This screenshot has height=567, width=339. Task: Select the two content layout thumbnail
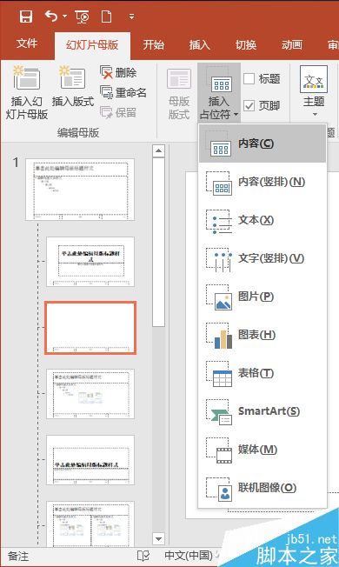90,524
